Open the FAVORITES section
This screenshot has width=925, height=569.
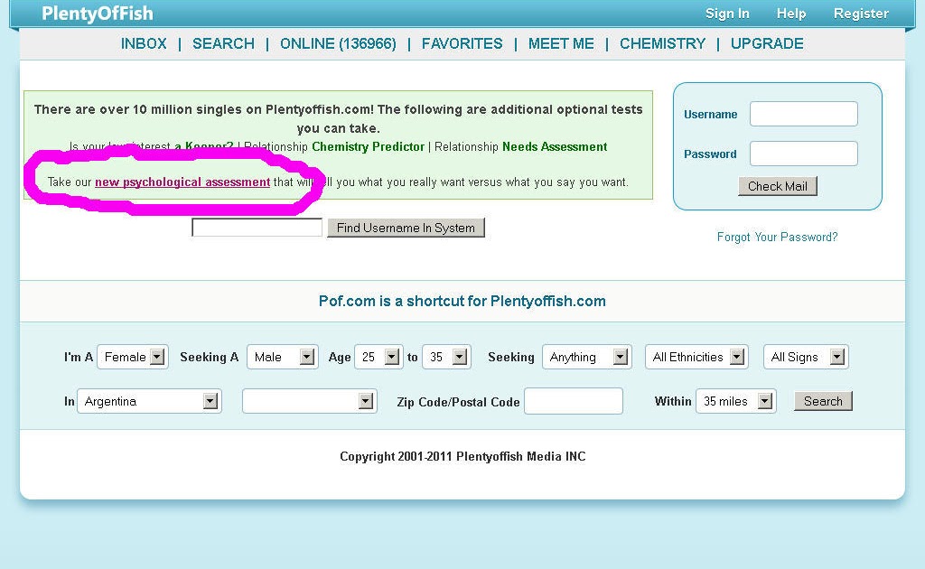(x=462, y=43)
